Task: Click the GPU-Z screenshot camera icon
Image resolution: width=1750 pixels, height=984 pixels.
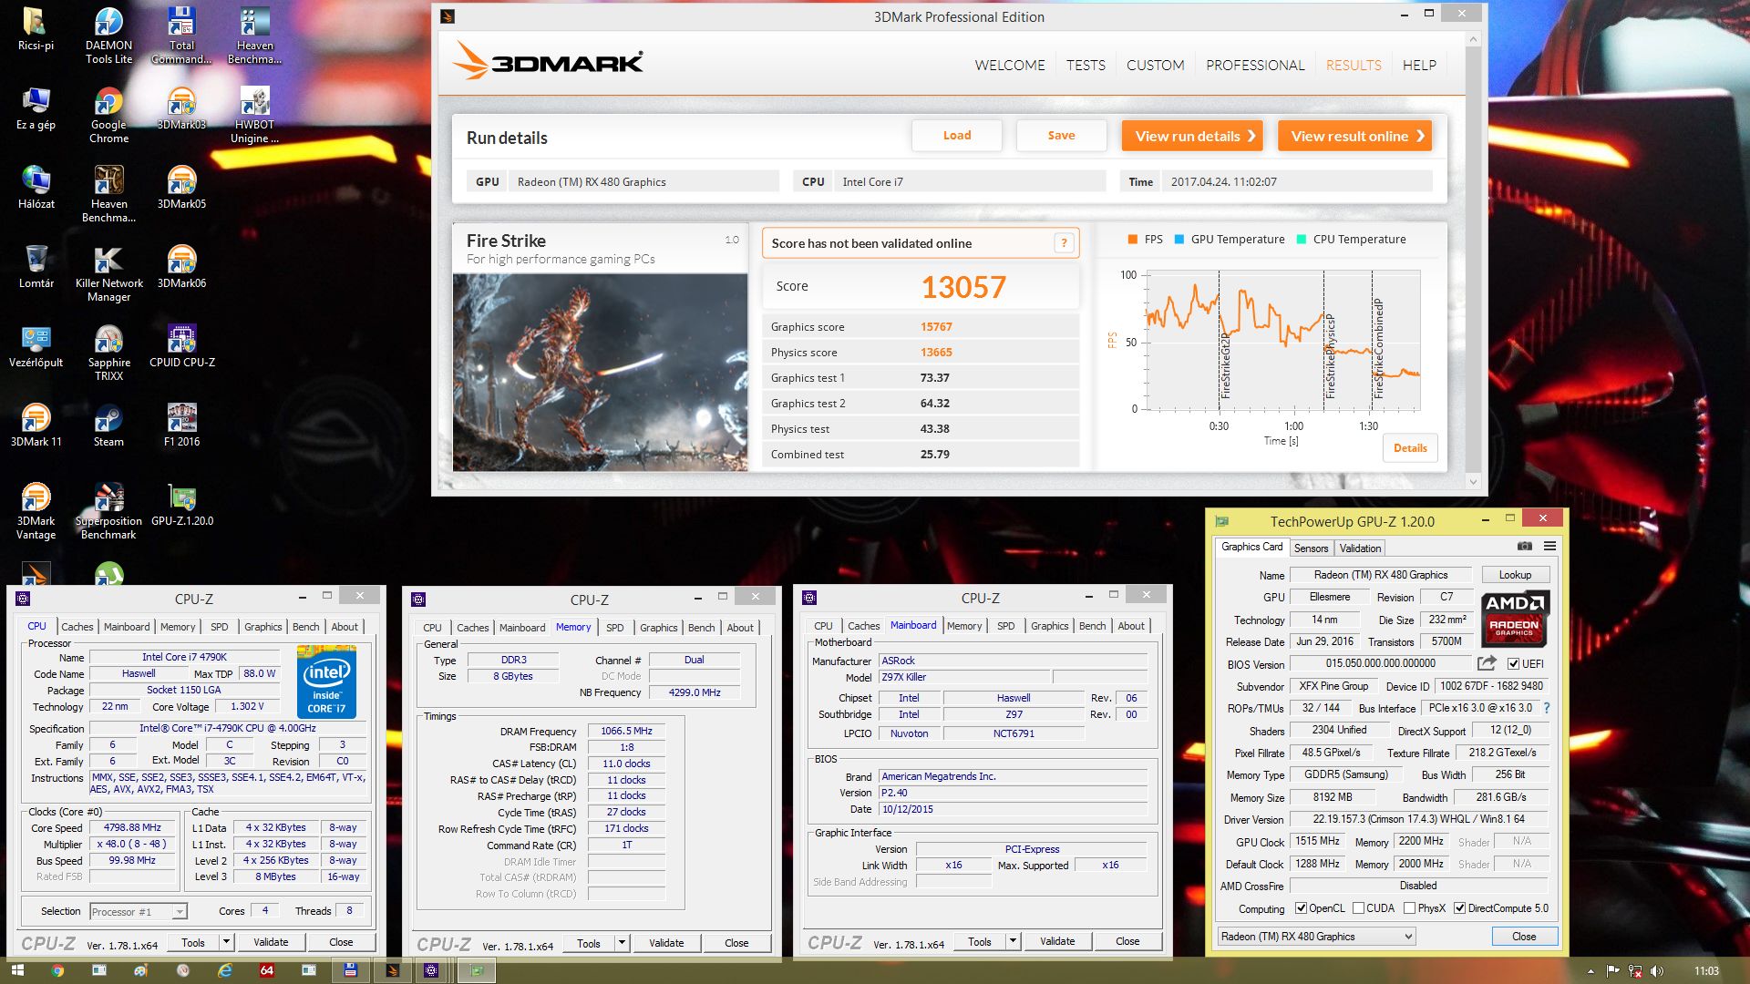Action: coord(1524,547)
